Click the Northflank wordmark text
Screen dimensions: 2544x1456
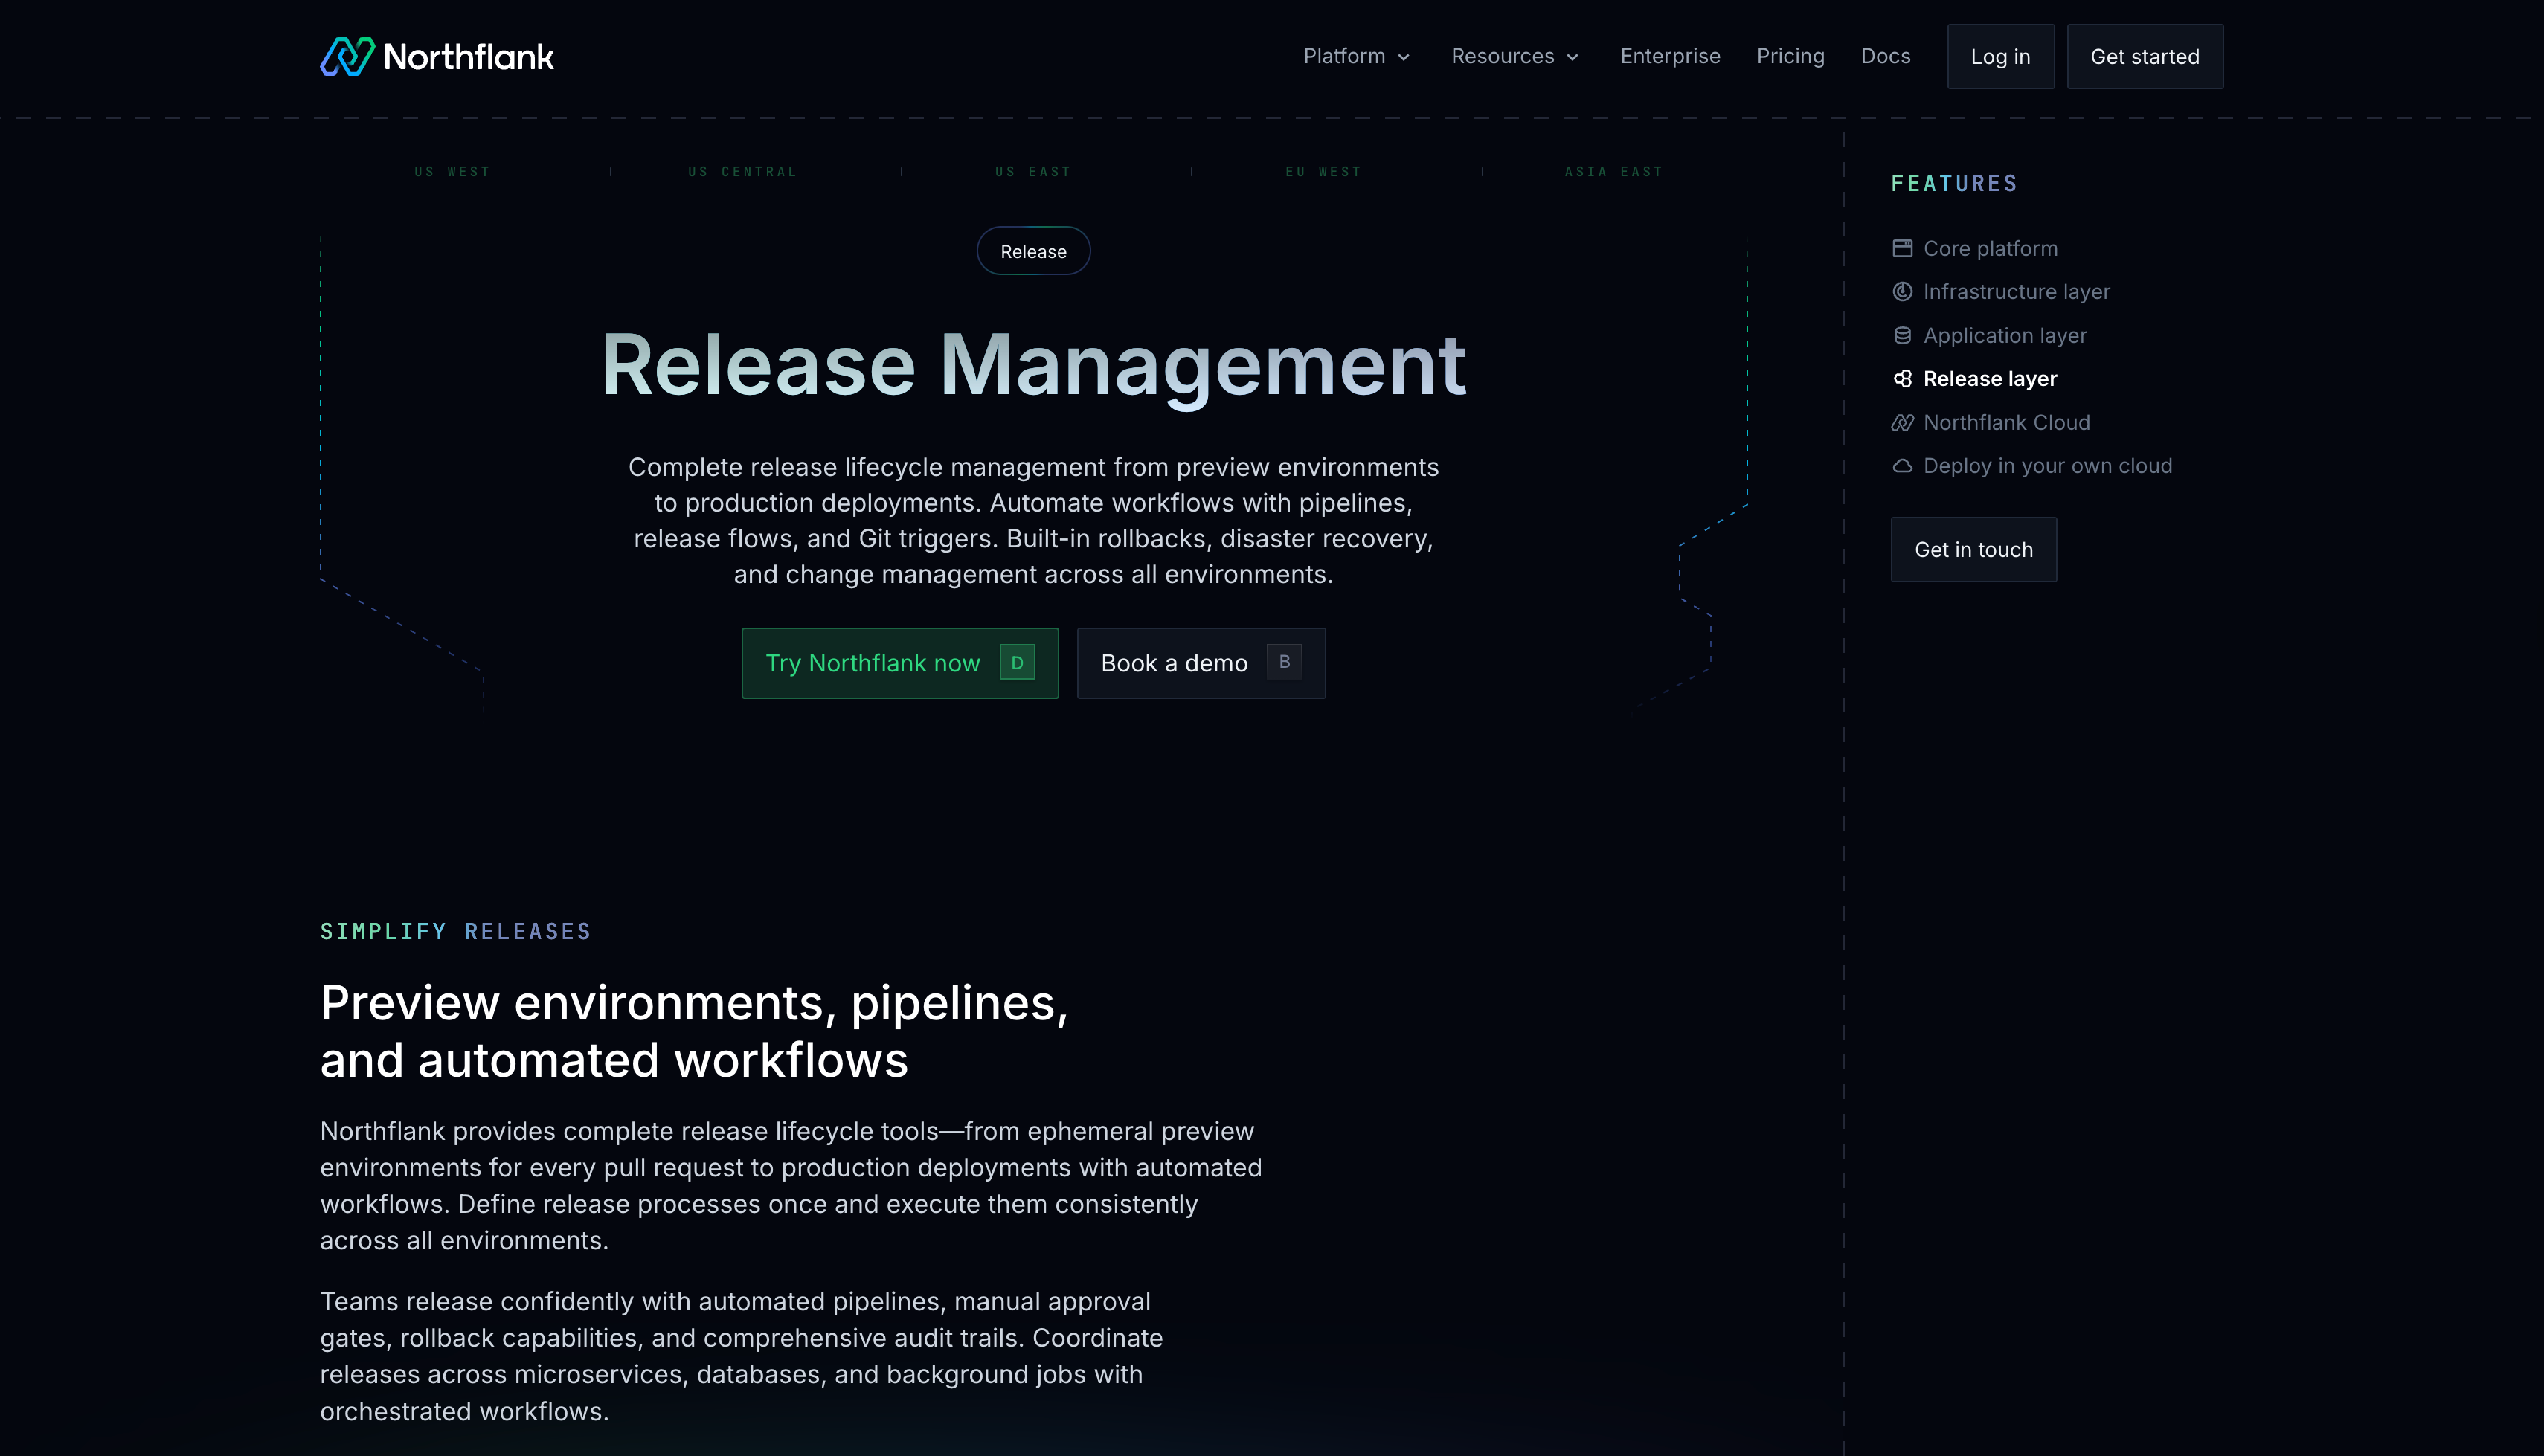(468, 57)
